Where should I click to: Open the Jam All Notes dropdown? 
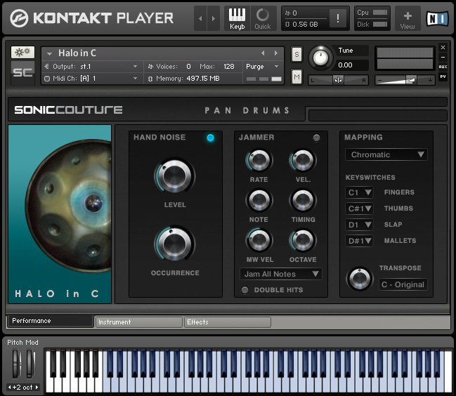(281, 274)
